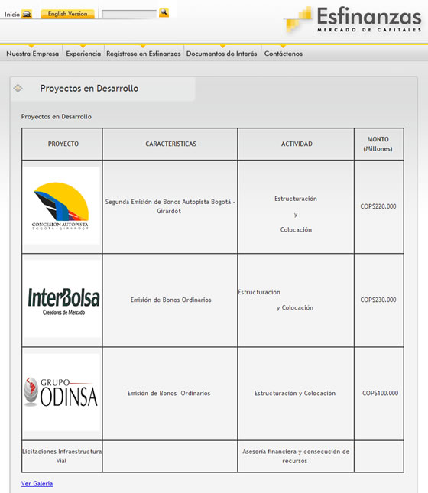Select the CARACTERISTICAS column header
The image size is (428, 493).
pyautogui.click(x=170, y=144)
